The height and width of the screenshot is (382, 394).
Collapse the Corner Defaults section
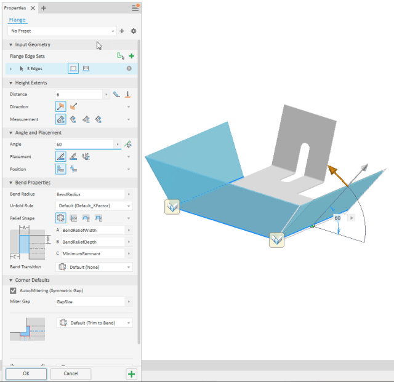(11, 280)
